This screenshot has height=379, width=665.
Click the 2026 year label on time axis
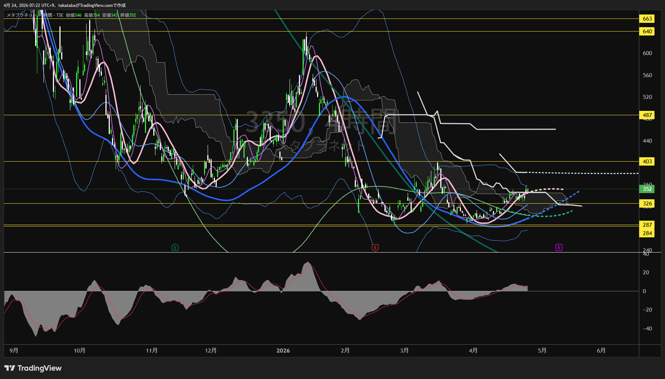tap(283, 351)
